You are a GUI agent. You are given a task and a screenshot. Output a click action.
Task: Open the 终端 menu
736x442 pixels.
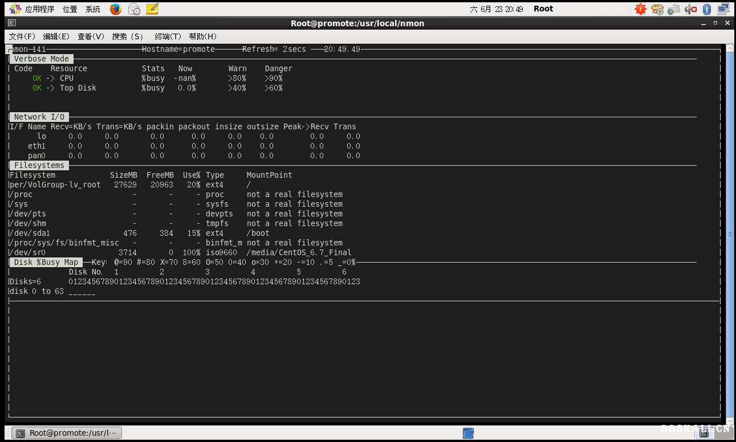pyautogui.click(x=168, y=36)
